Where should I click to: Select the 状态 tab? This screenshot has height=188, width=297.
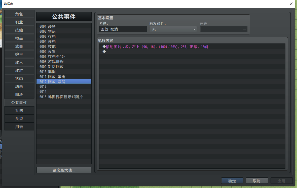(x=19, y=78)
